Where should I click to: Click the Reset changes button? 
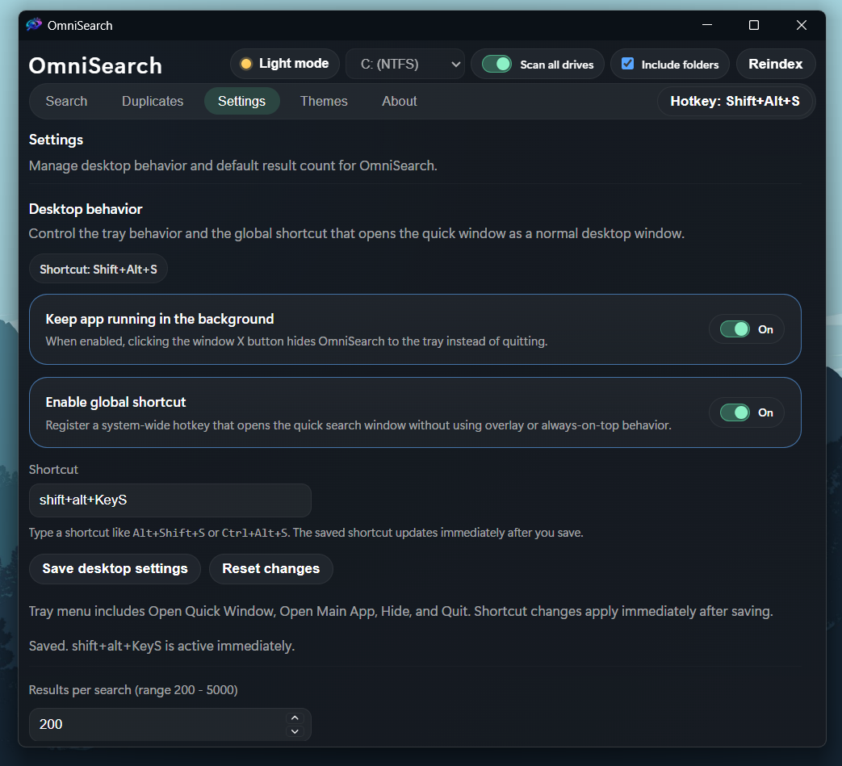(270, 568)
